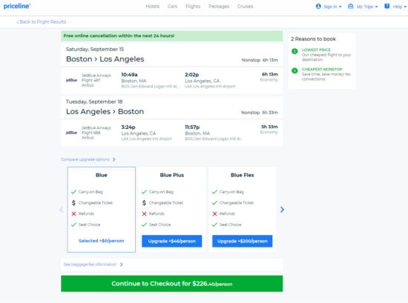Click the Help question icon
408x303 pixels.
387,6
